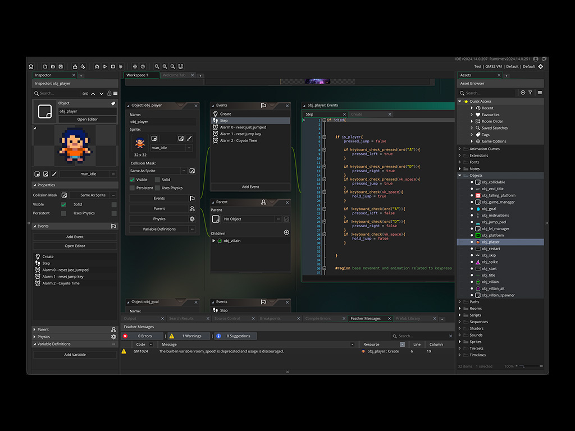The height and width of the screenshot is (431, 575).
Task: Open the Welcome Tab workspace tab
Action: (x=174, y=75)
